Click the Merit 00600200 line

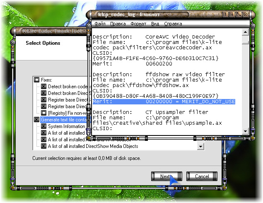point(133,64)
